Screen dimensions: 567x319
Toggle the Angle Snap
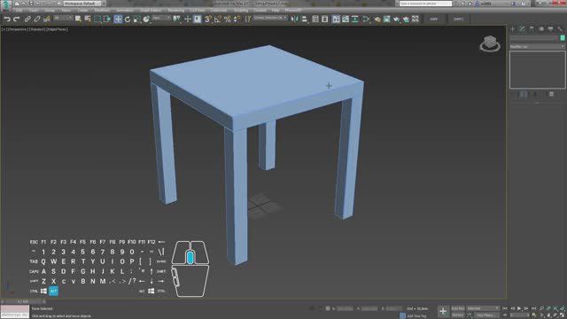pyautogui.click(x=217, y=19)
